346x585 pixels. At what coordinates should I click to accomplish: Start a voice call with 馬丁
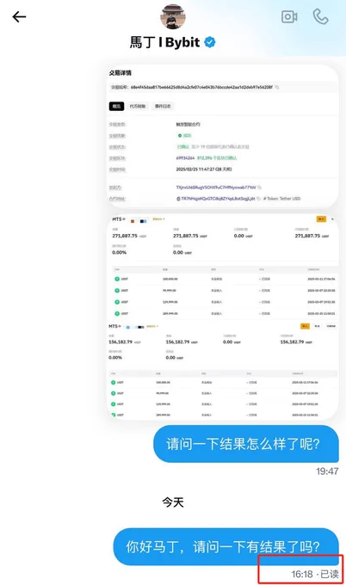(320, 16)
